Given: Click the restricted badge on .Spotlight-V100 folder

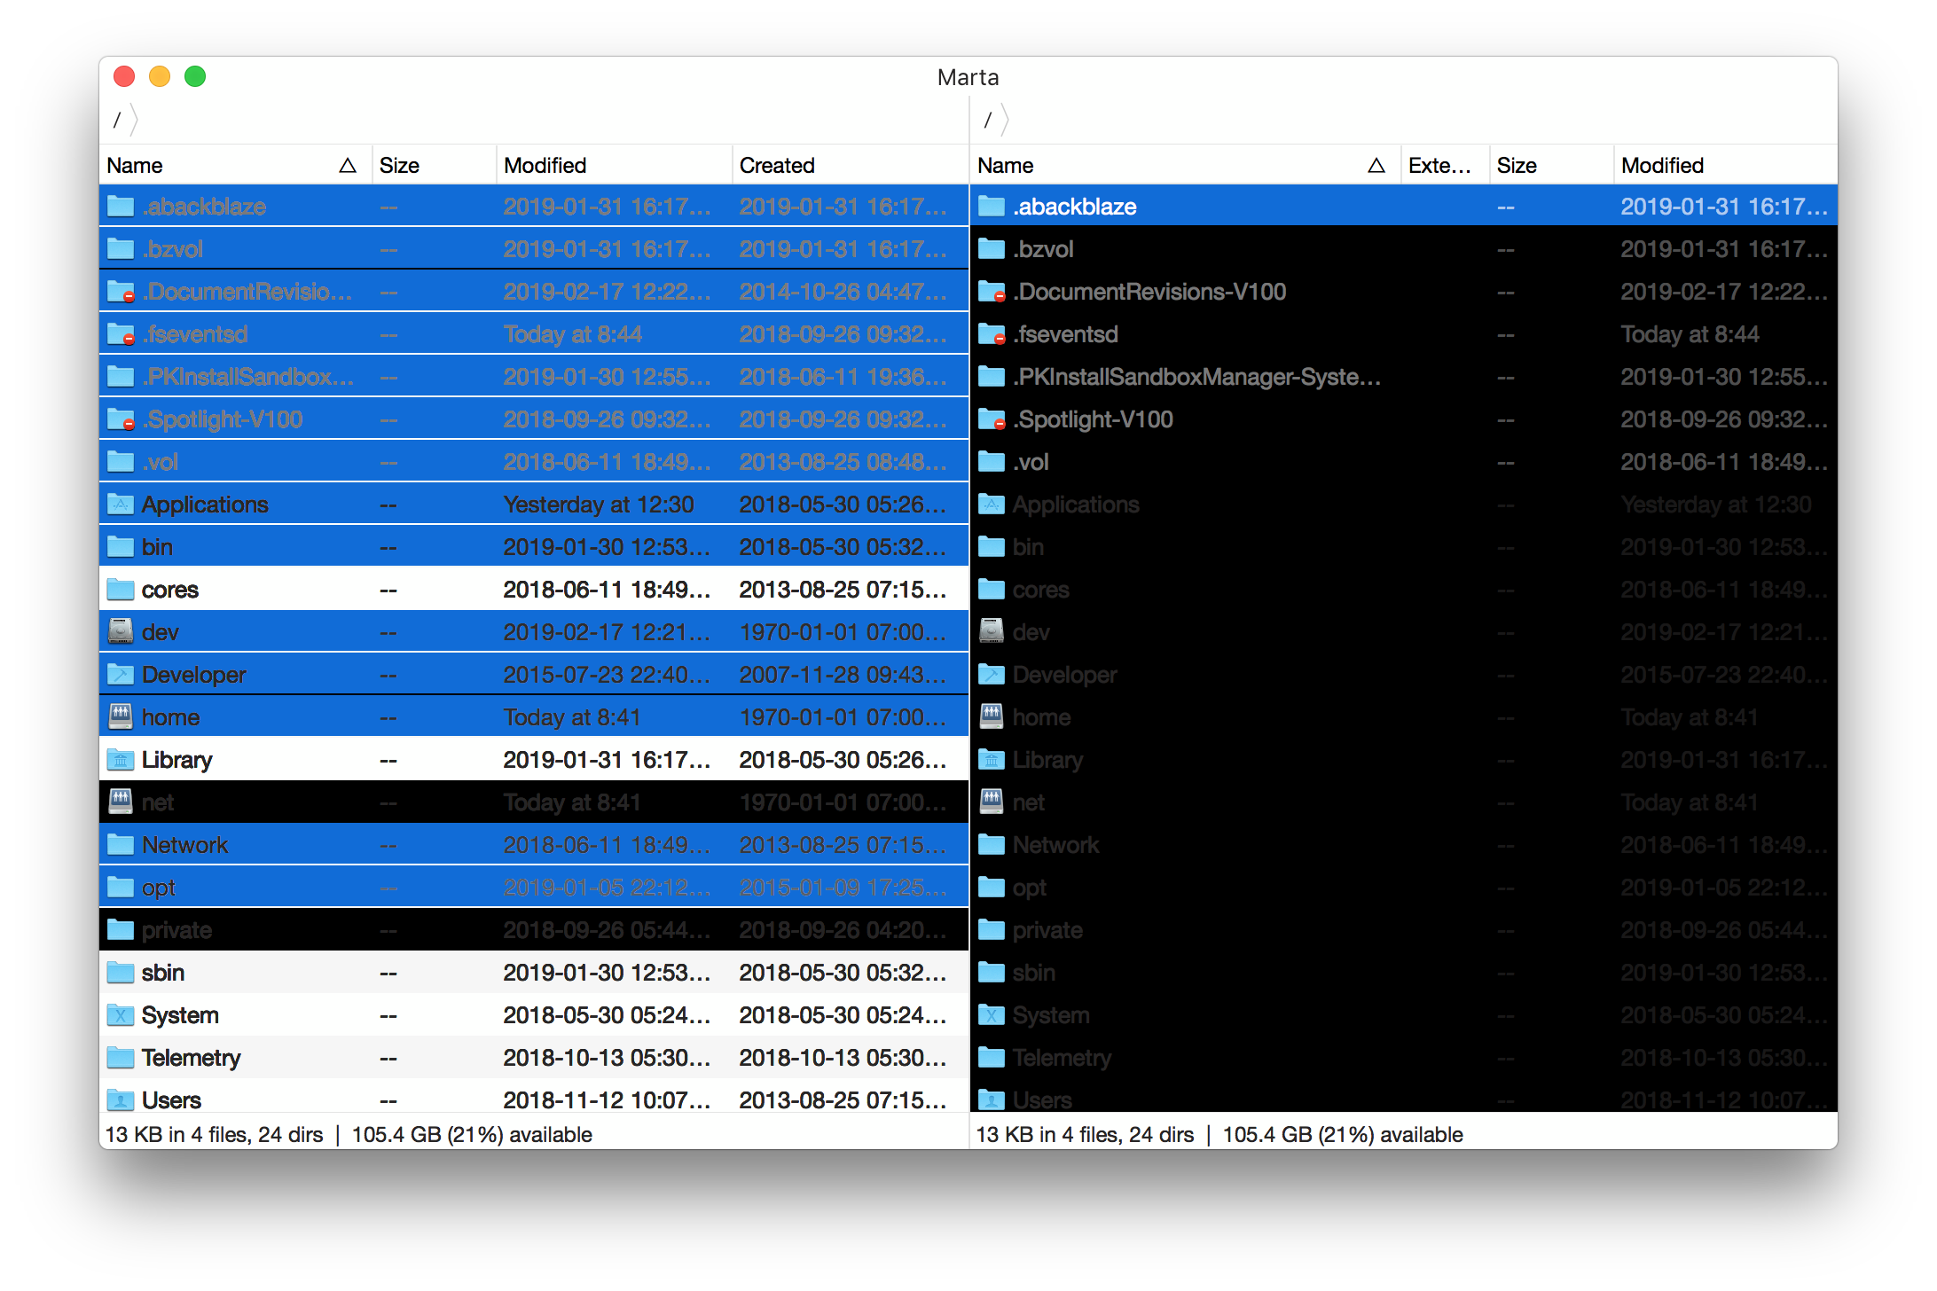Looking at the screenshot, I should click(x=129, y=427).
